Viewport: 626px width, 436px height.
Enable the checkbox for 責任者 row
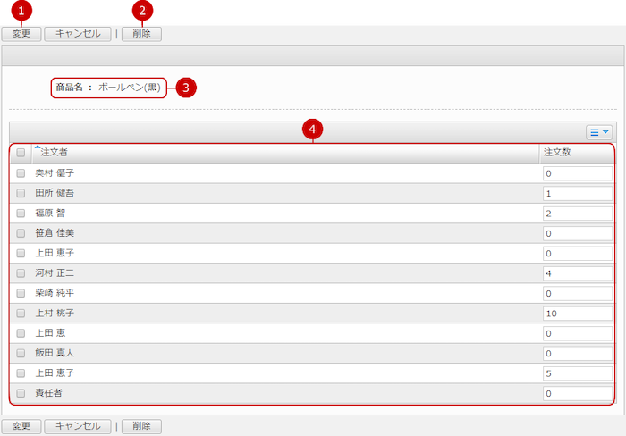(x=21, y=393)
